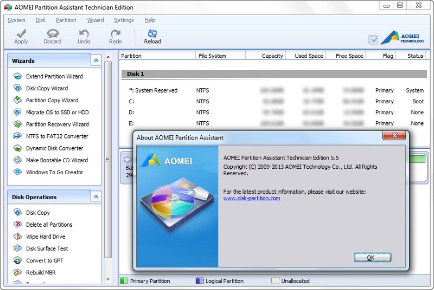The image size is (434, 290).
Task: Click the Apply checkmark toolbar icon
Action: coord(21,34)
